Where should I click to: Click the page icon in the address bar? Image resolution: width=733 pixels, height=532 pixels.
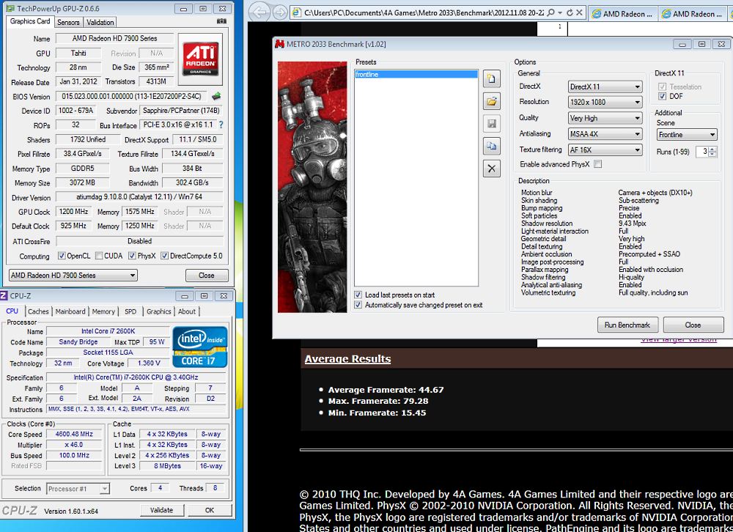[296, 12]
